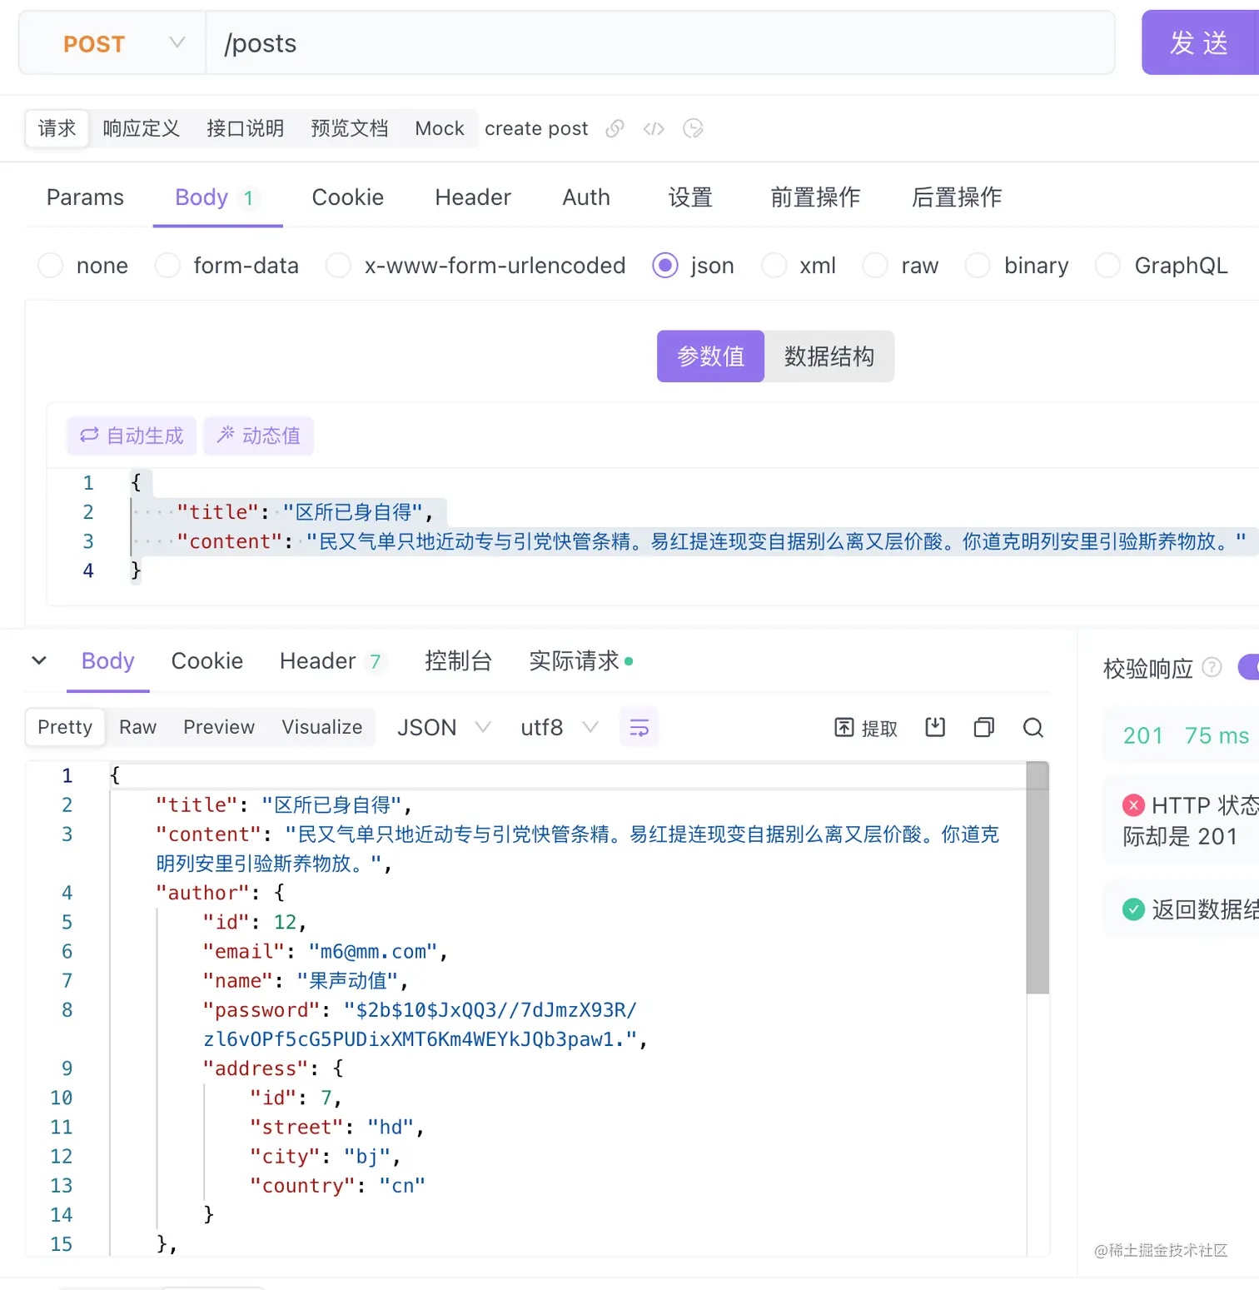
Task: Open the 预览文档 tab
Action: coord(350,128)
